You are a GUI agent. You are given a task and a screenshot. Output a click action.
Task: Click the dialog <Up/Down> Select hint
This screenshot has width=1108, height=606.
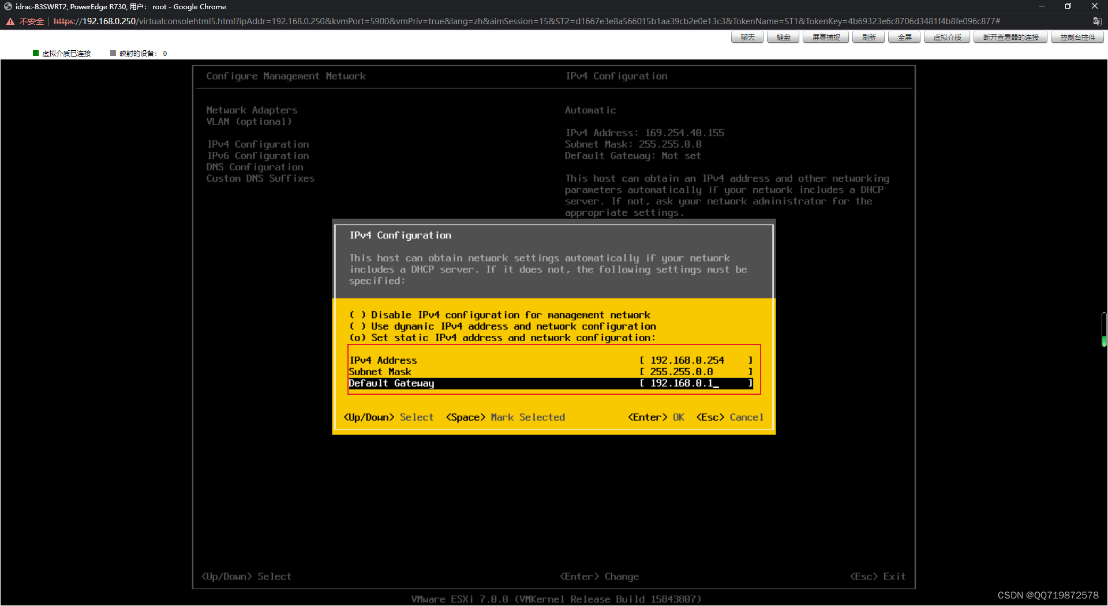coord(388,417)
